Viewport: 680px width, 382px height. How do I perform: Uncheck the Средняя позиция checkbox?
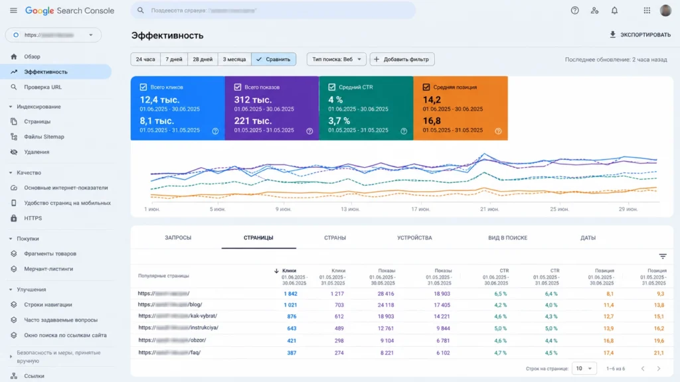click(426, 87)
